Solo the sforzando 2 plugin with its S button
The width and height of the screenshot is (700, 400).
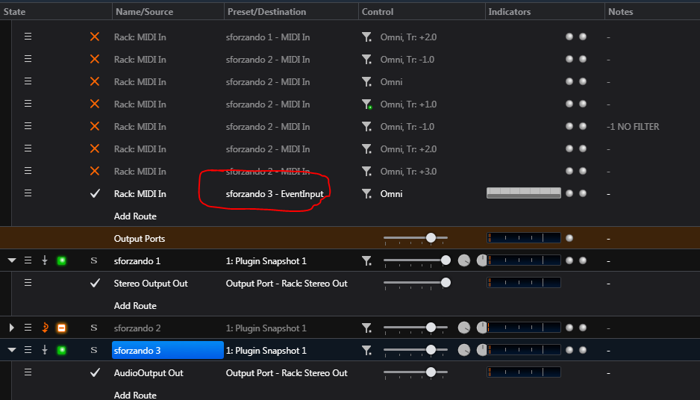click(x=94, y=328)
